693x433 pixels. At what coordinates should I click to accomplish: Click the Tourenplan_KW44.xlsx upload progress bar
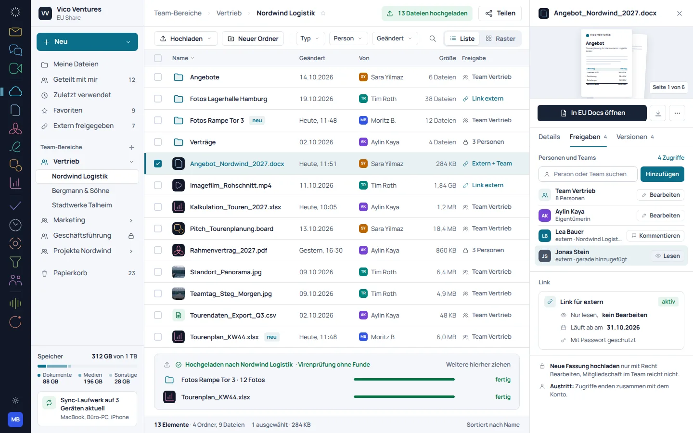pos(404,397)
